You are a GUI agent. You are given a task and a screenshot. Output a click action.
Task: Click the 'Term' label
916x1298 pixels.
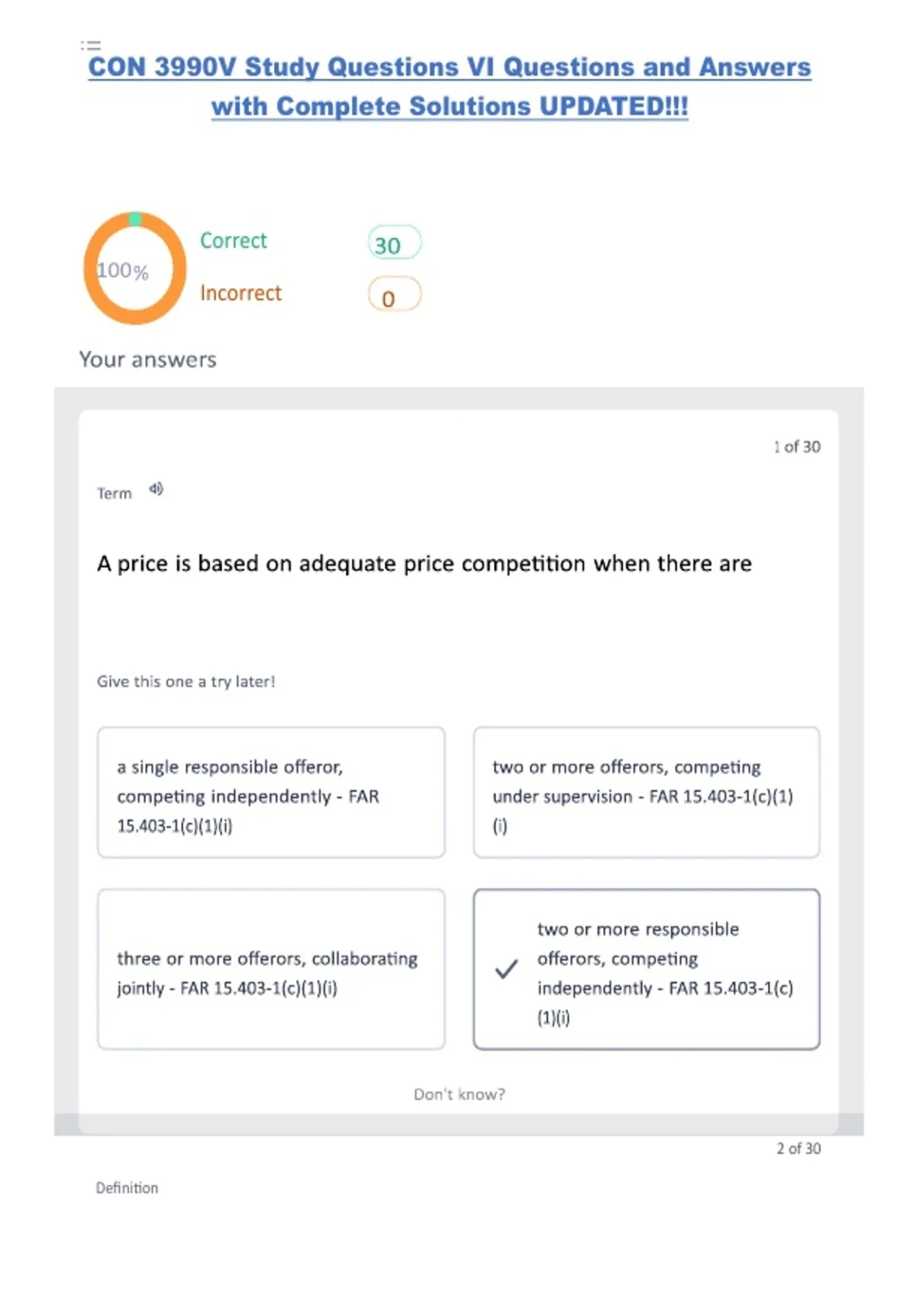(114, 493)
